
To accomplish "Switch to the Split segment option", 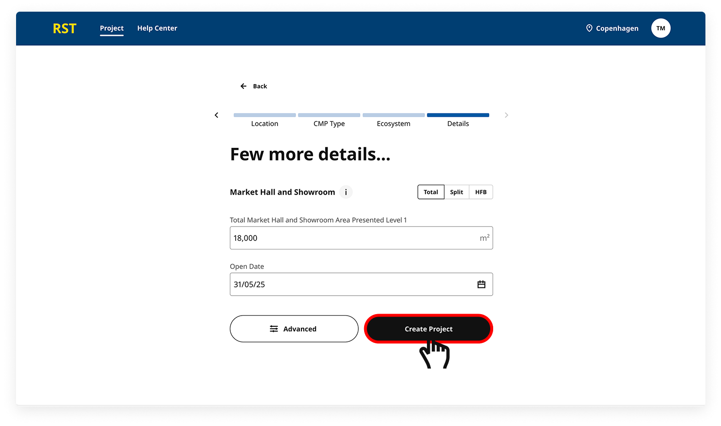I will 456,192.
